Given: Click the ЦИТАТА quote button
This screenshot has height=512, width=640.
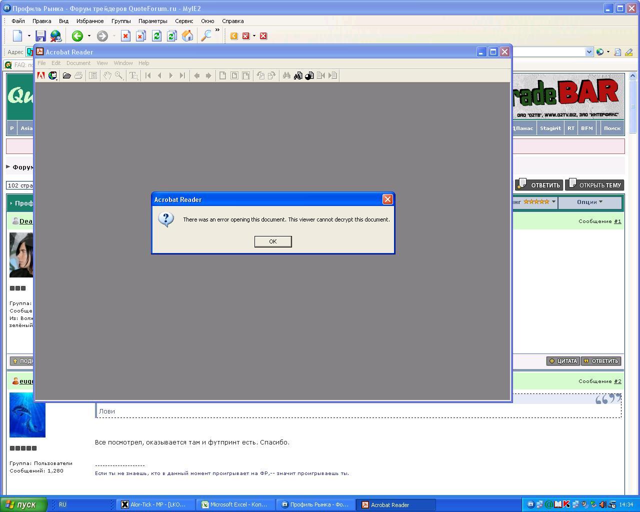Looking at the screenshot, I should 563,361.
